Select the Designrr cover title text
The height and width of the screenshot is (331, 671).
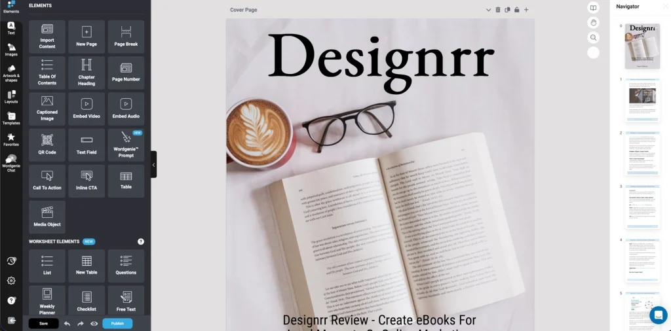click(x=381, y=62)
